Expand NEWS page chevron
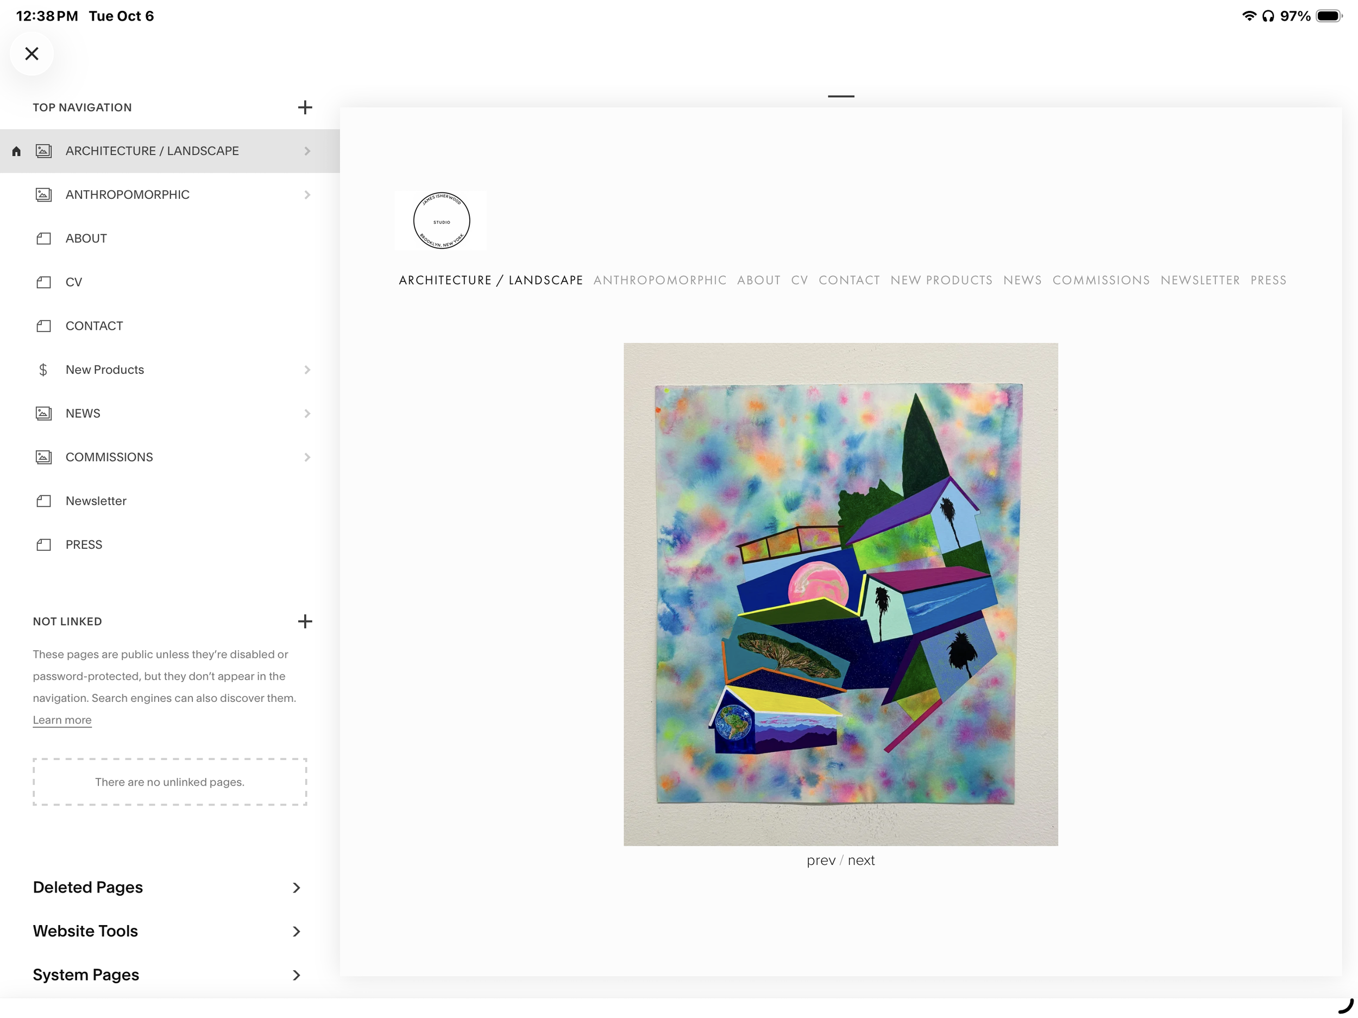Image resolution: width=1358 pixels, height=1018 pixels. pos(307,413)
